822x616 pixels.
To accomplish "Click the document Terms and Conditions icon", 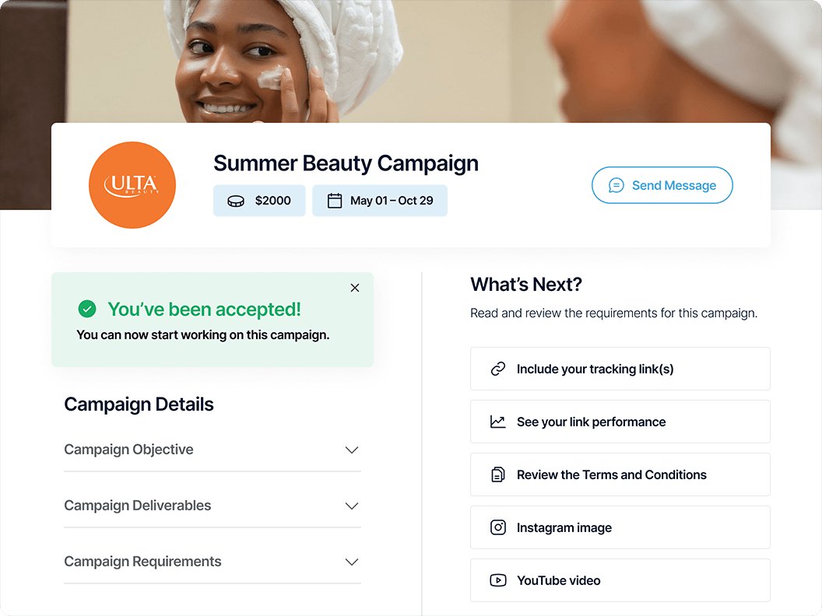I will pyautogui.click(x=497, y=474).
